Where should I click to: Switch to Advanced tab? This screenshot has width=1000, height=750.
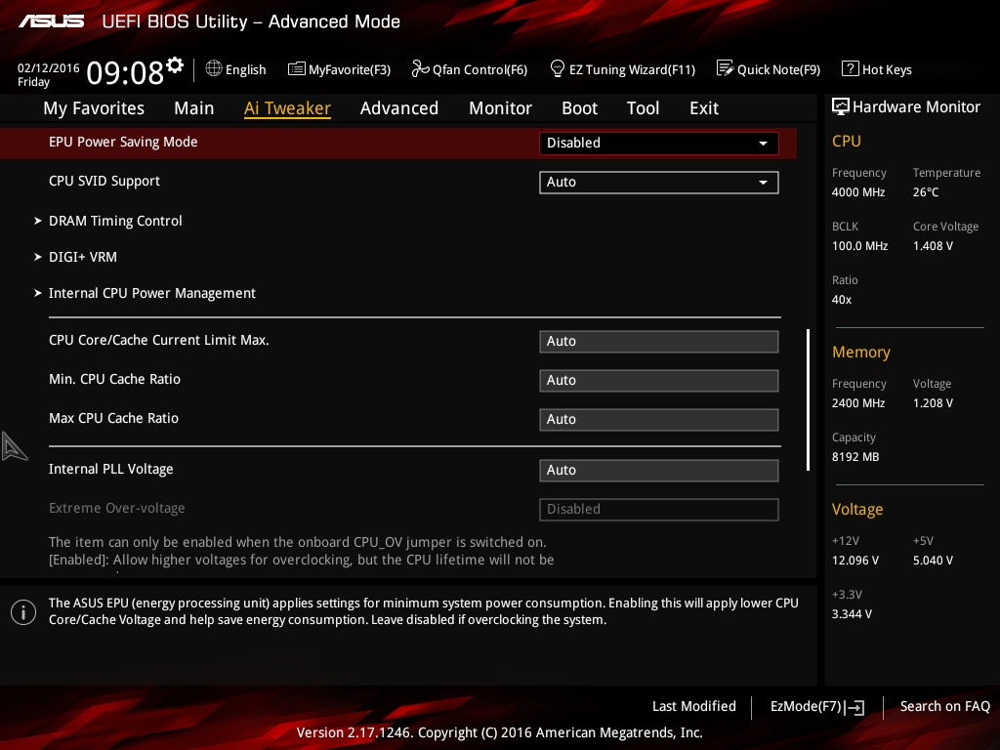click(399, 108)
